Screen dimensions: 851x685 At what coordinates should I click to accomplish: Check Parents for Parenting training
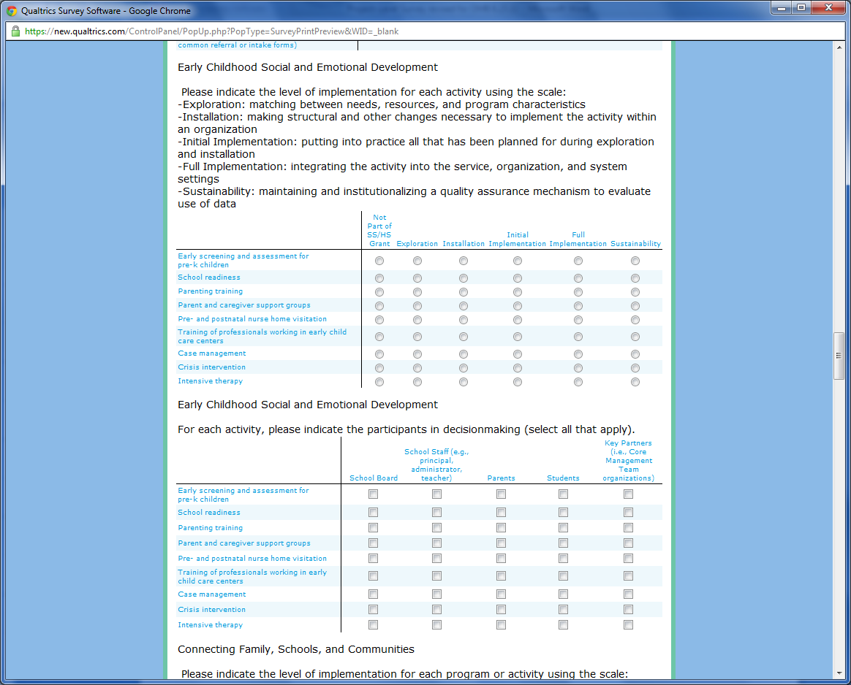pyautogui.click(x=501, y=528)
